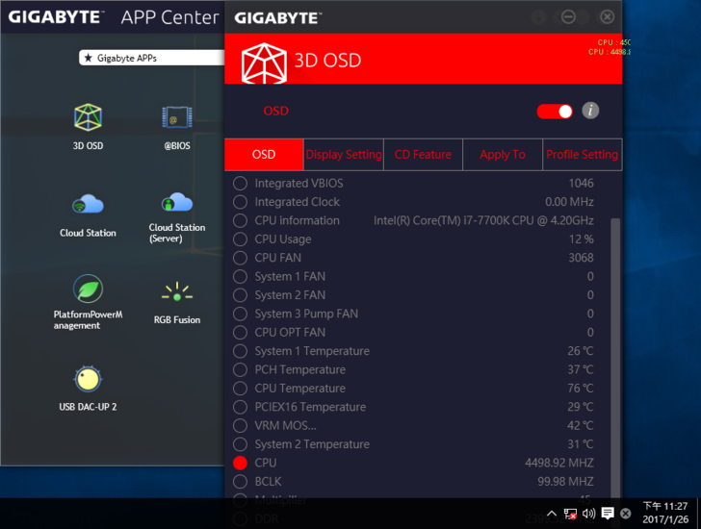Show hidden system tray icons
Viewport: 701px width, 529px height.
(x=552, y=514)
